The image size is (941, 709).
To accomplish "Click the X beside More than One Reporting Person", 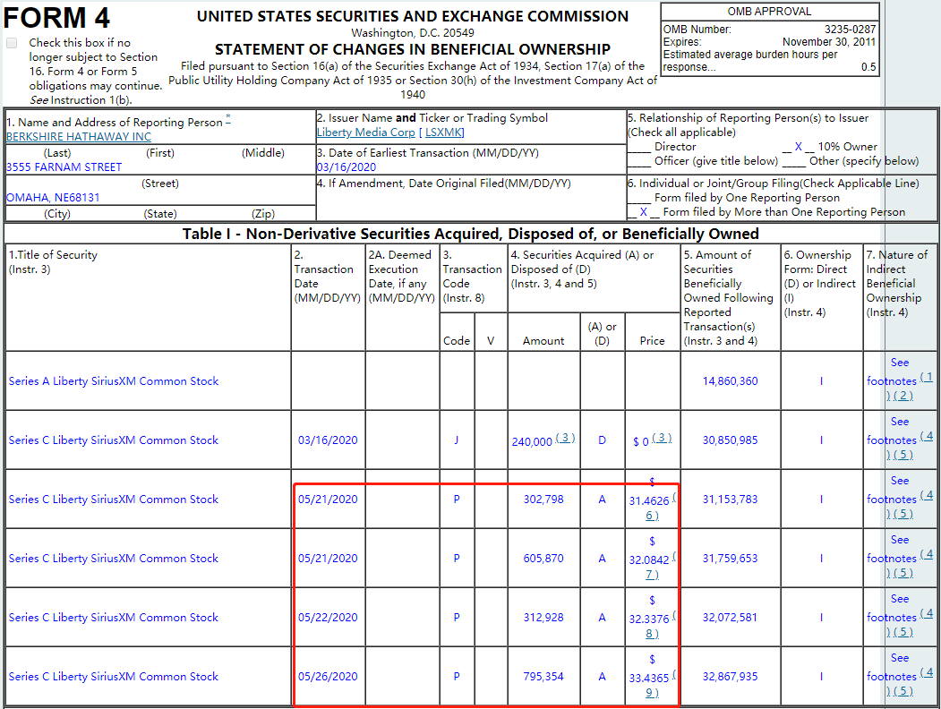I will (x=644, y=212).
